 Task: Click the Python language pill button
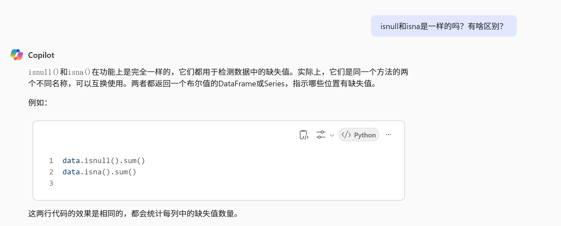359,135
